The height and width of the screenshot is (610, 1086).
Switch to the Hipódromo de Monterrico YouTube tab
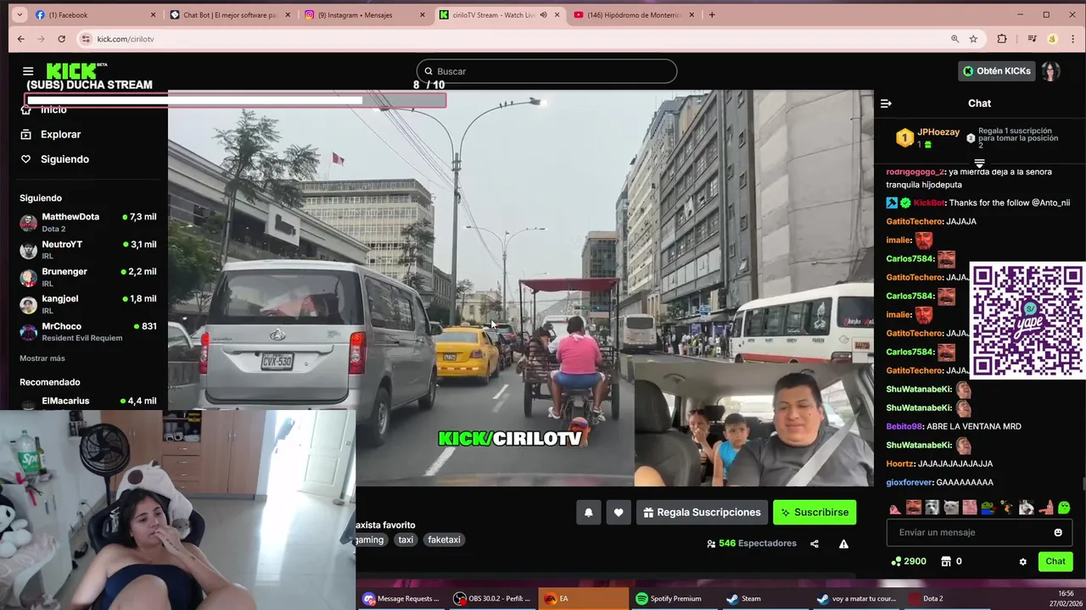tap(634, 14)
